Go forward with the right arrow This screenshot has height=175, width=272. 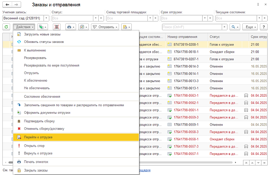16,4
